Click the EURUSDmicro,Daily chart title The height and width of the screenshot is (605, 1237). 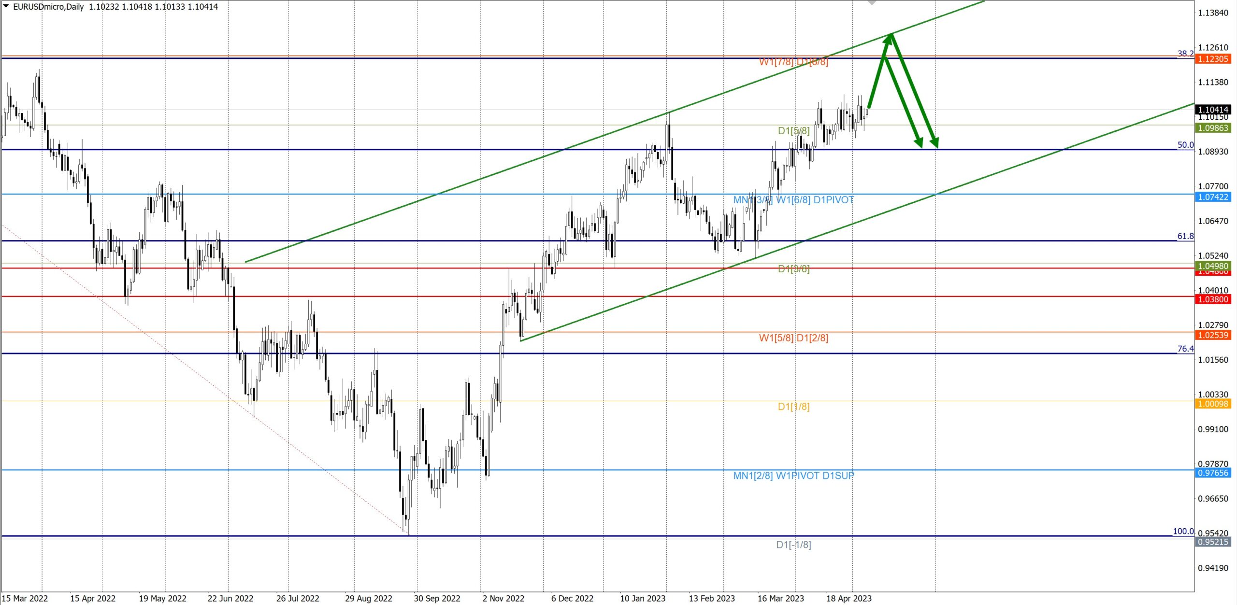(x=48, y=7)
